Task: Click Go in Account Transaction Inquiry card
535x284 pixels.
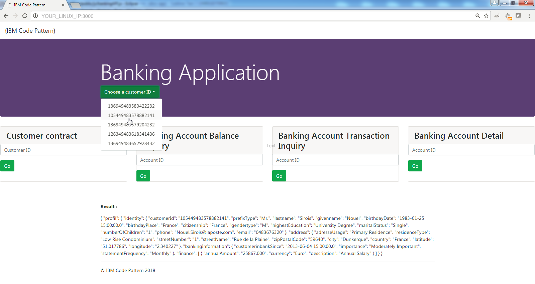Action: [x=279, y=176]
